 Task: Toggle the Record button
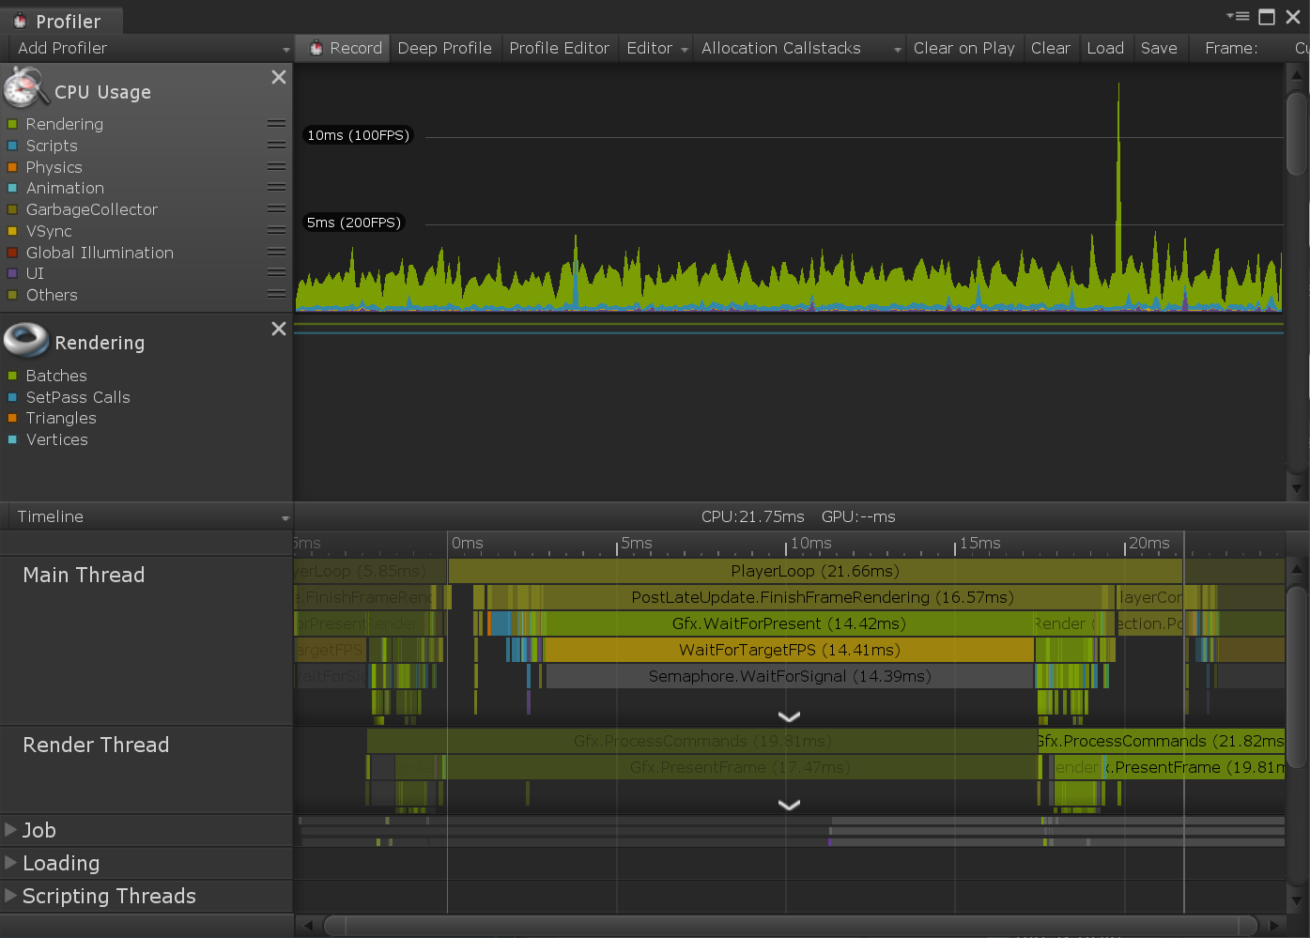click(x=345, y=48)
